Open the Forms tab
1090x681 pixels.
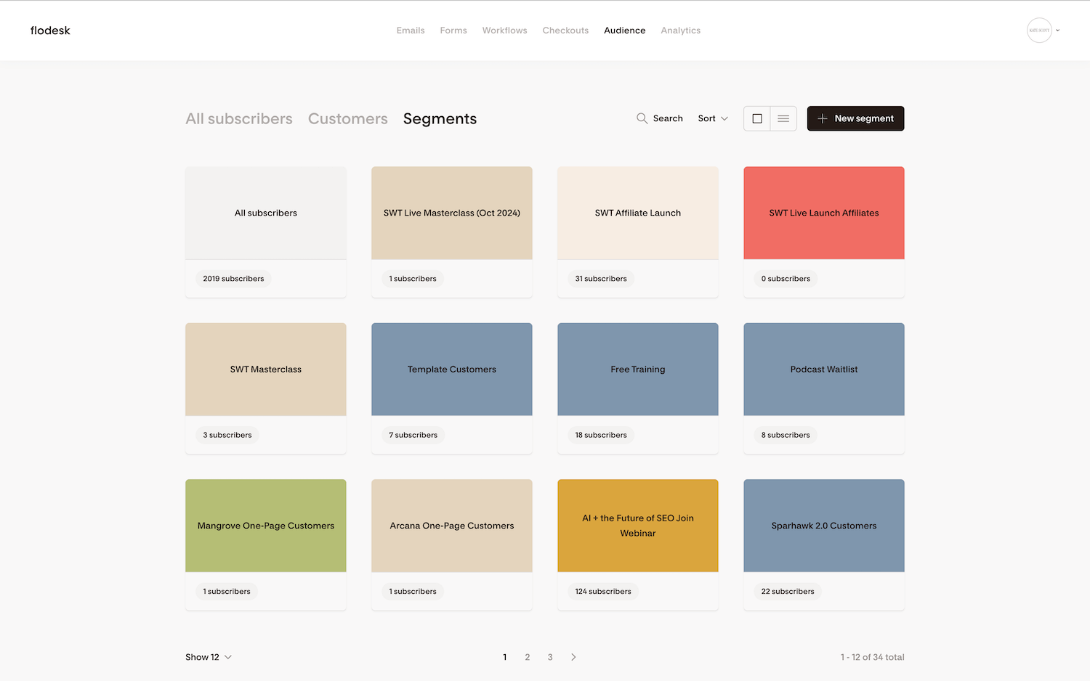(x=453, y=30)
